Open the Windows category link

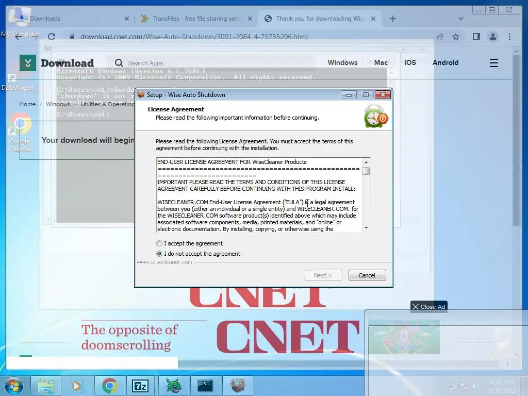342,62
